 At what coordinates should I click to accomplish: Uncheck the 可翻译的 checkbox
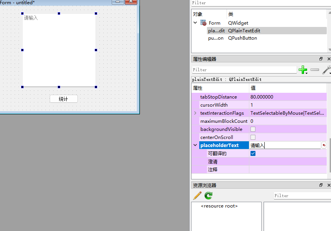(253, 153)
